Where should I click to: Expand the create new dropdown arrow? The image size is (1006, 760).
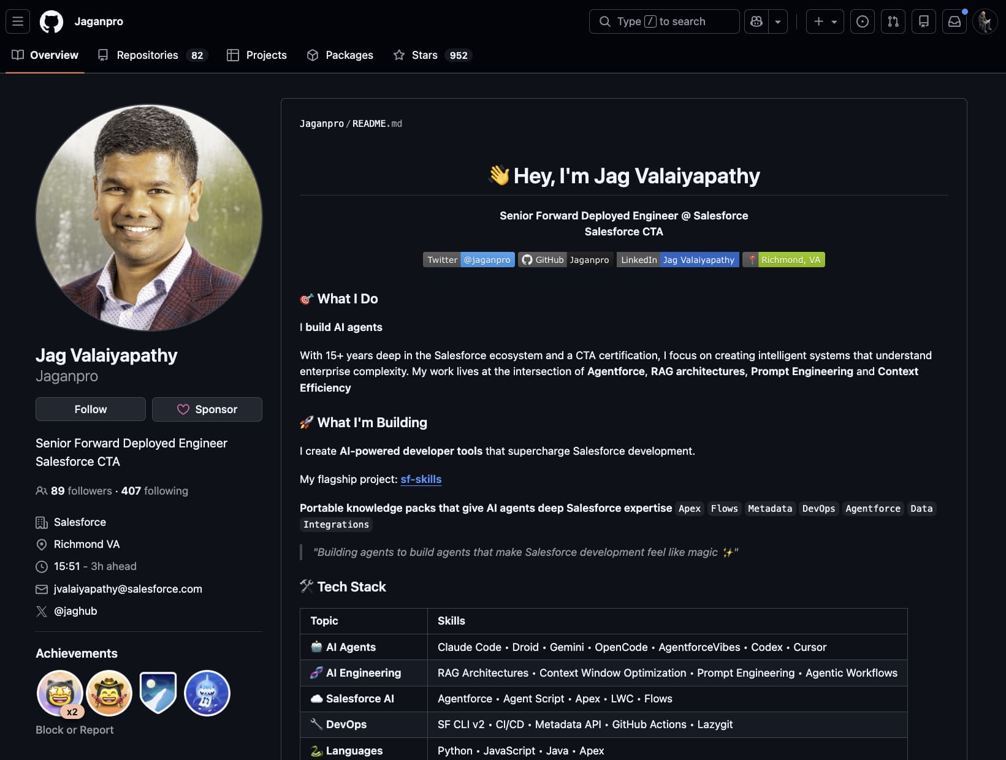pyautogui.click(x=833, y=21)
